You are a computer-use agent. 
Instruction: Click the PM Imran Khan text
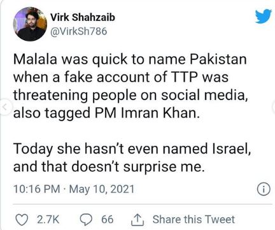point(147,113)
